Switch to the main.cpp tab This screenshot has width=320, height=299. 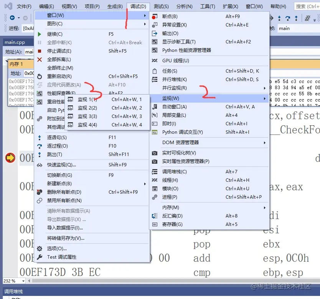pyautogui.click(x=15, y=42)
